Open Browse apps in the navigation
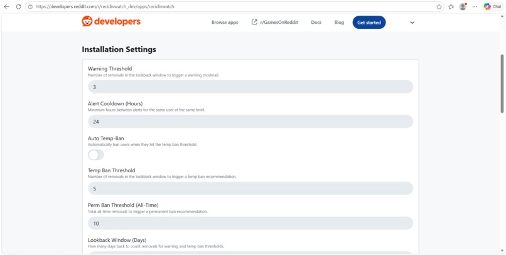The width and height of the screenshot is (506, 255). point(225,23)
